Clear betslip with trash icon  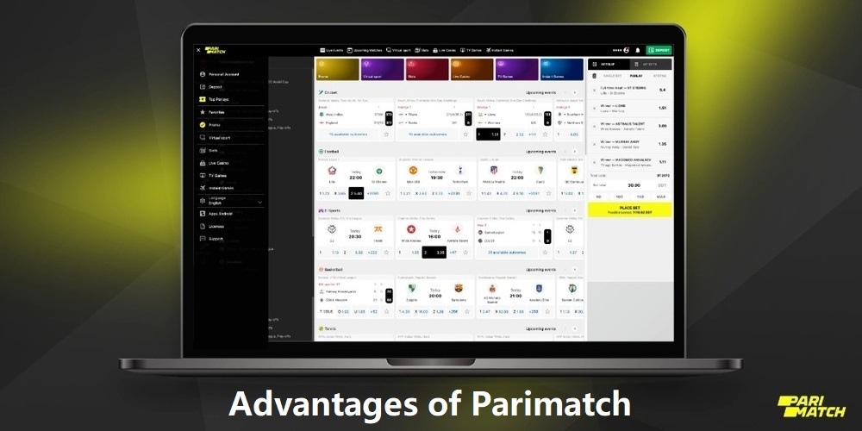pos(594,76)
